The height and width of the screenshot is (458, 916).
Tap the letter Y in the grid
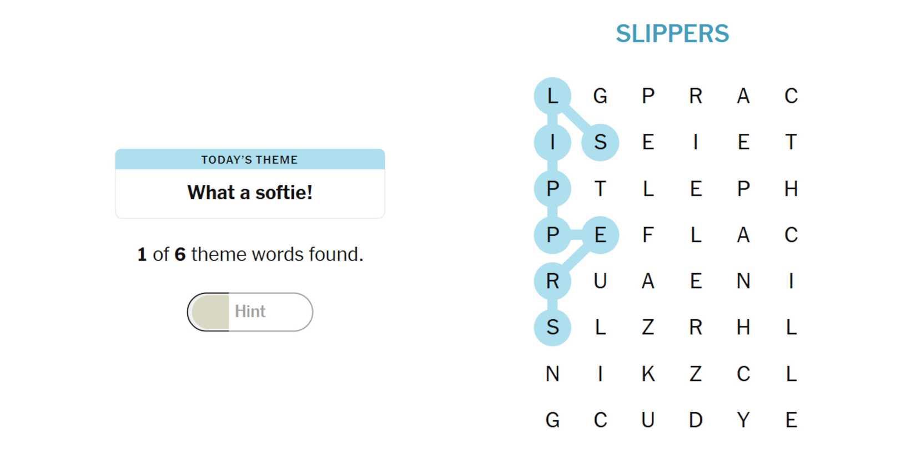click(743, 420)
